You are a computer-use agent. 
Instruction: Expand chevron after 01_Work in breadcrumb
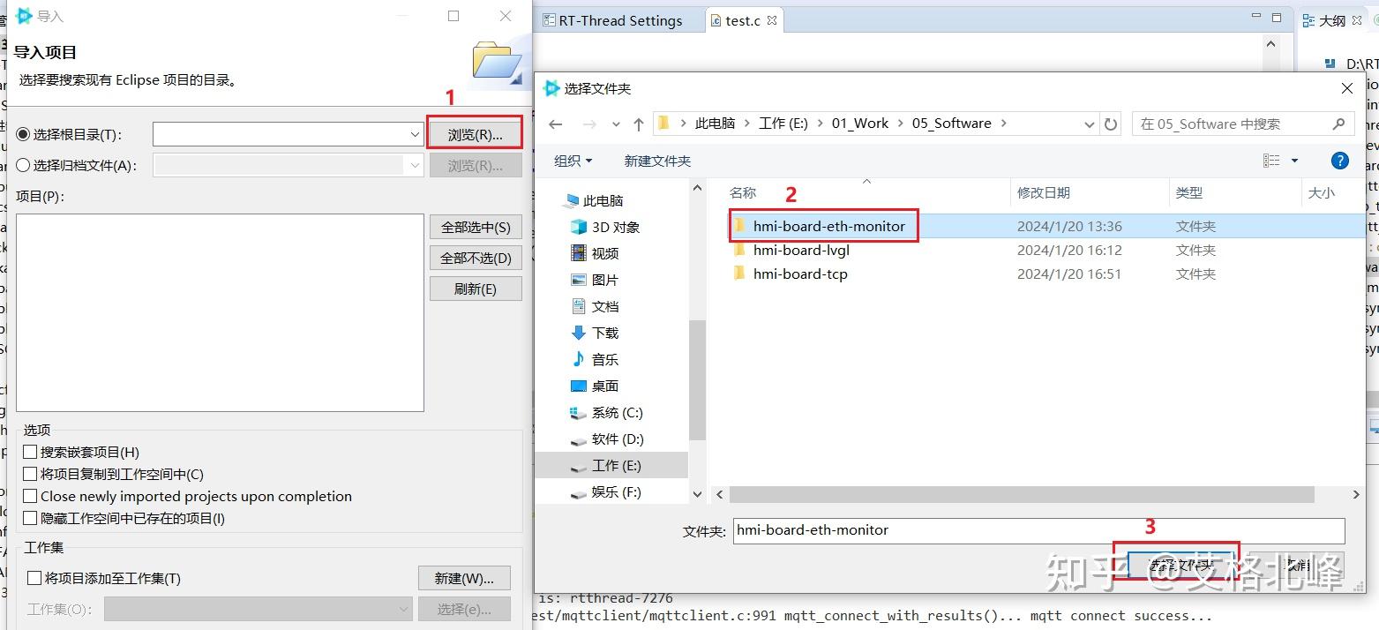coord(900,124)
